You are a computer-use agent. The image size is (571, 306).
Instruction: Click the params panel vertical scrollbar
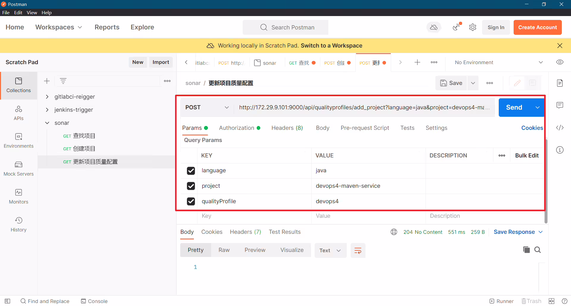coord(546,181)
